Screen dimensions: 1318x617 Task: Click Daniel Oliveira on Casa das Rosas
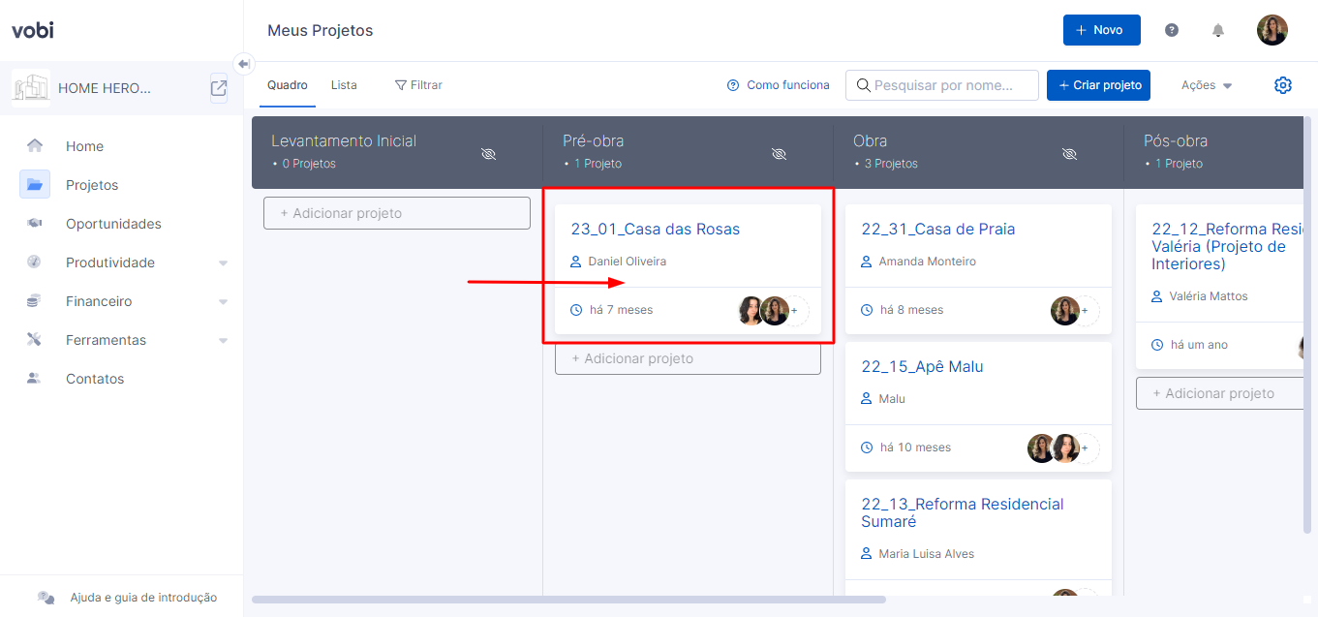point(628,262)
